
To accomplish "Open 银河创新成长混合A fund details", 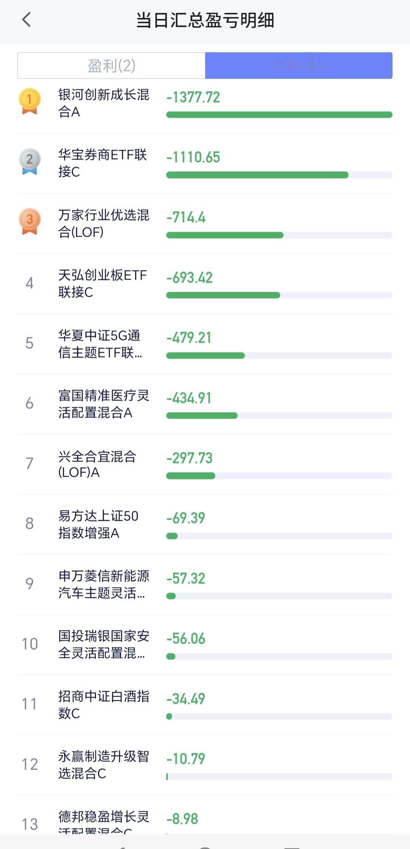I will pyautogui.click(x=103, y=103).
